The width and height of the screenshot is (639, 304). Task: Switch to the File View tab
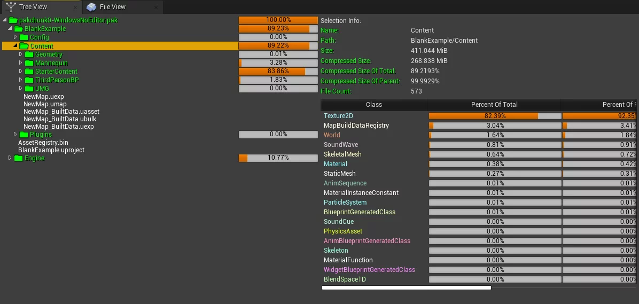coord(113,7)
